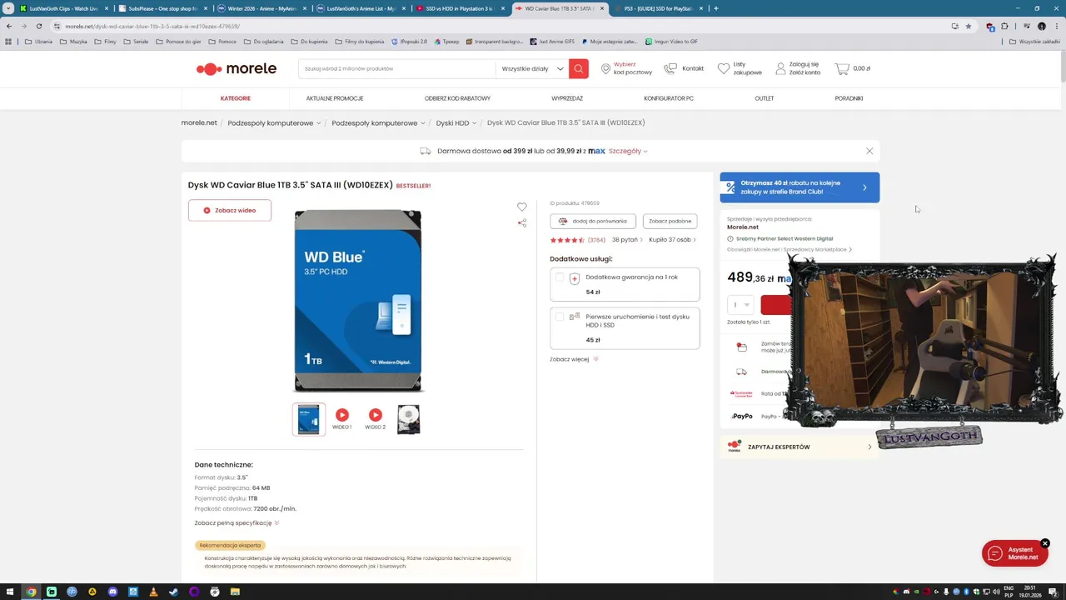Click product search input field
1066x600 pixels.
(396, 68)
